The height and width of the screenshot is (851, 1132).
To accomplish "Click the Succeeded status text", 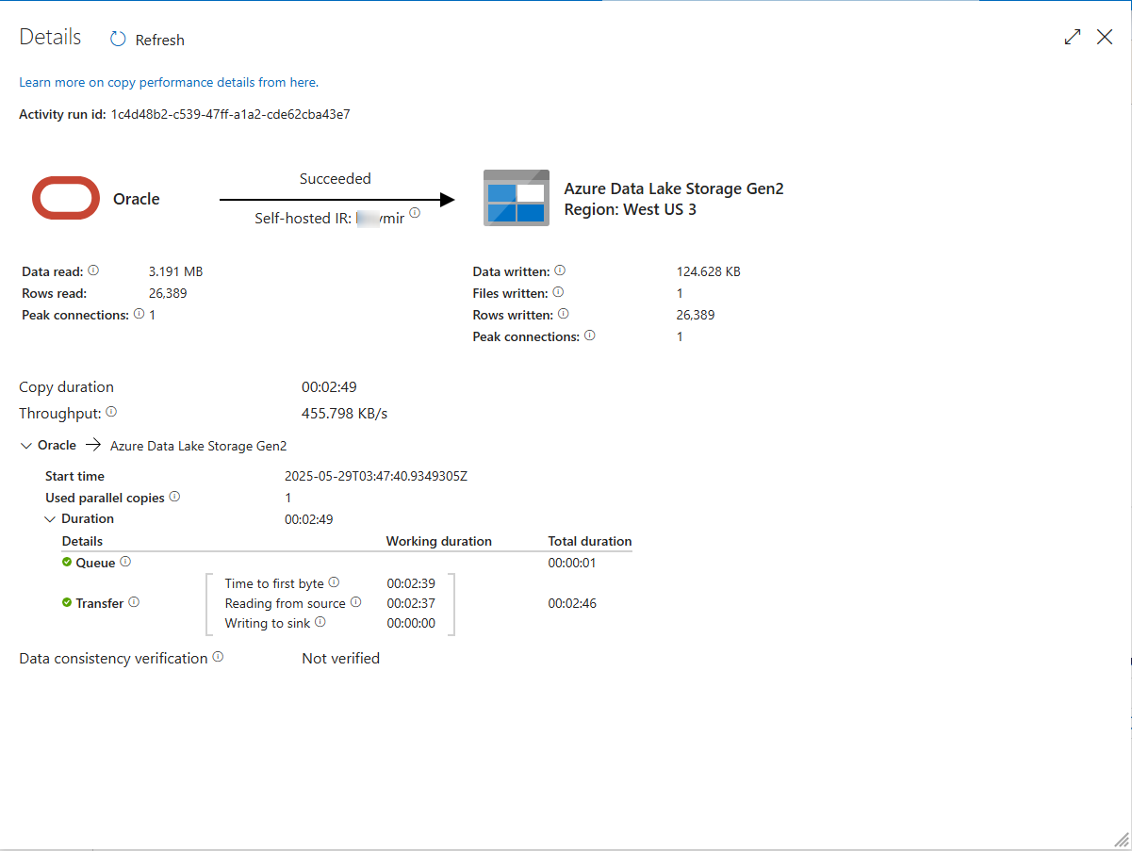I will point(336,179).
